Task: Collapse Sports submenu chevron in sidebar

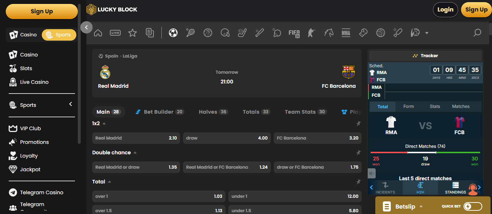Action: click(71, 104)
